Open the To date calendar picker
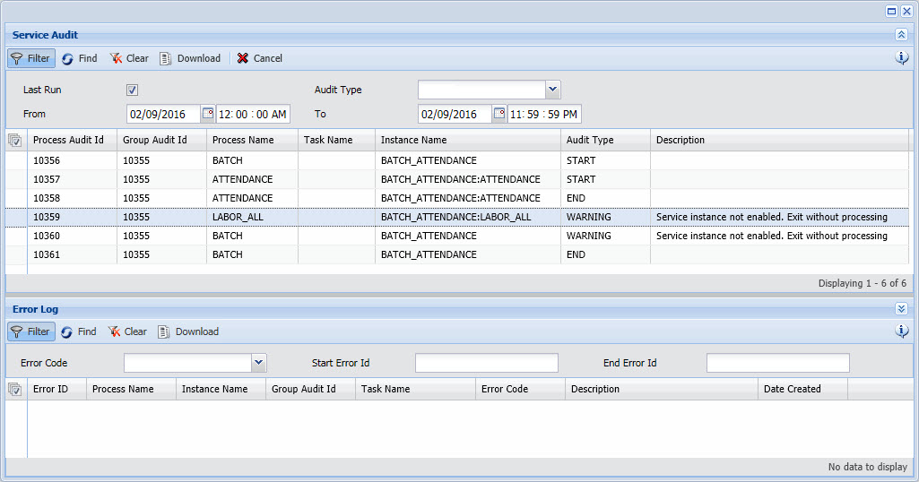 [499, 114]
